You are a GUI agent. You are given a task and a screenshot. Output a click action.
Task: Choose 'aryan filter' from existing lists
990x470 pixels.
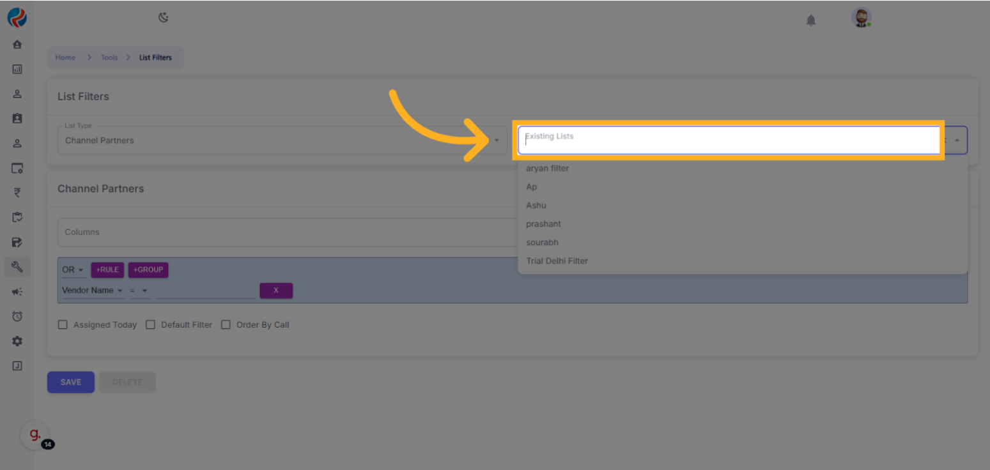point(547,169)
